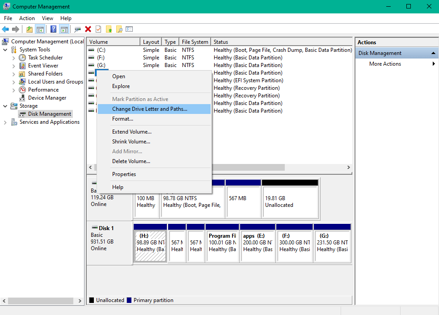Collapse the System Tools tree node
This screenshot has width=439, height=315.
coord(5,50)
